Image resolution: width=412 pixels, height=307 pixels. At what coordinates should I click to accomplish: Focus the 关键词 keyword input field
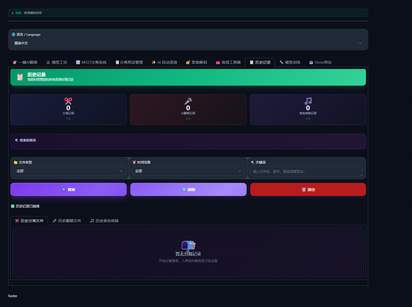point(306,172)
